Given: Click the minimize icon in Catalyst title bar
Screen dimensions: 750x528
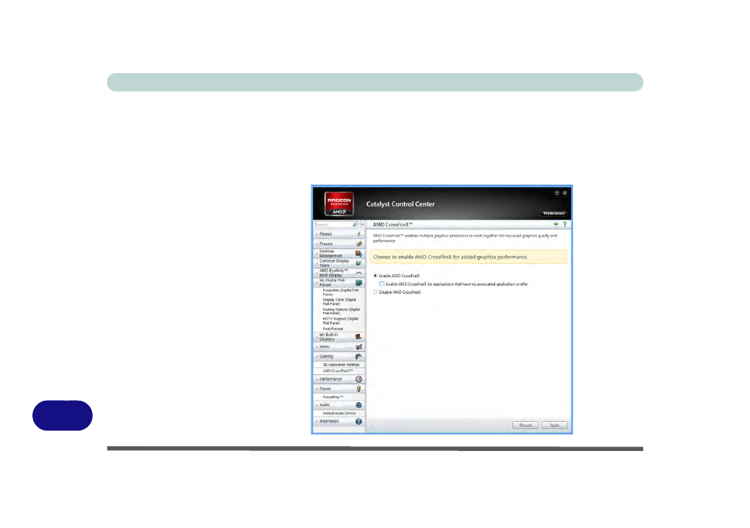Looking at the screenshot, I should tap(557, 193).
